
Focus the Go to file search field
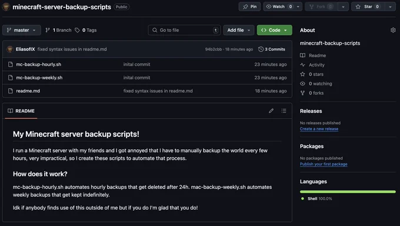click(x=184, y=30)
